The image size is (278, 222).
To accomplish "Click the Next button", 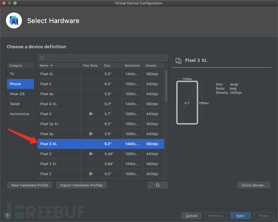I will (x=240, y=216).
